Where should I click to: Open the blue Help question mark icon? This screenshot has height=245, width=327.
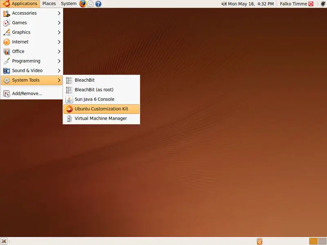point(98,4)
